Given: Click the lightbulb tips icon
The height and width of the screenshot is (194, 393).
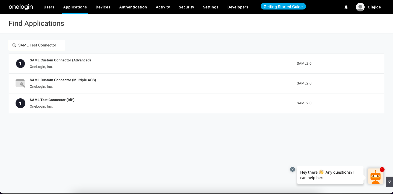Looking at the screenshot, I should 389,182.
